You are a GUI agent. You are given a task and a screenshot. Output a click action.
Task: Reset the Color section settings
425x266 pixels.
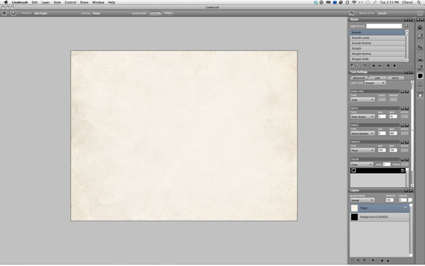[402, 160]
